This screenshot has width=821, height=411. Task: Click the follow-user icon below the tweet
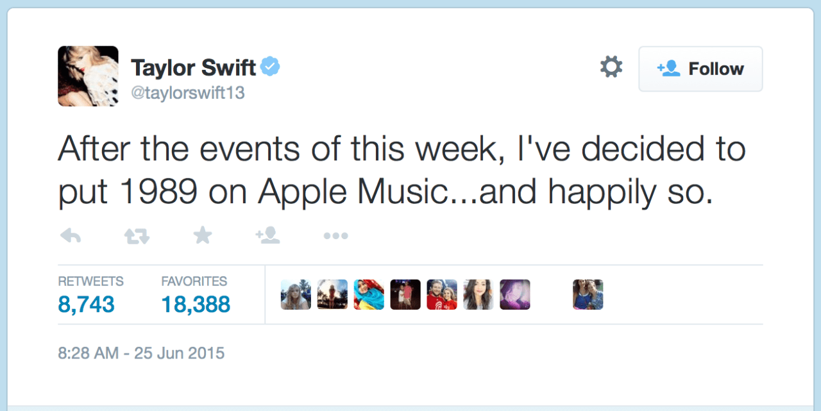[267, 236]
